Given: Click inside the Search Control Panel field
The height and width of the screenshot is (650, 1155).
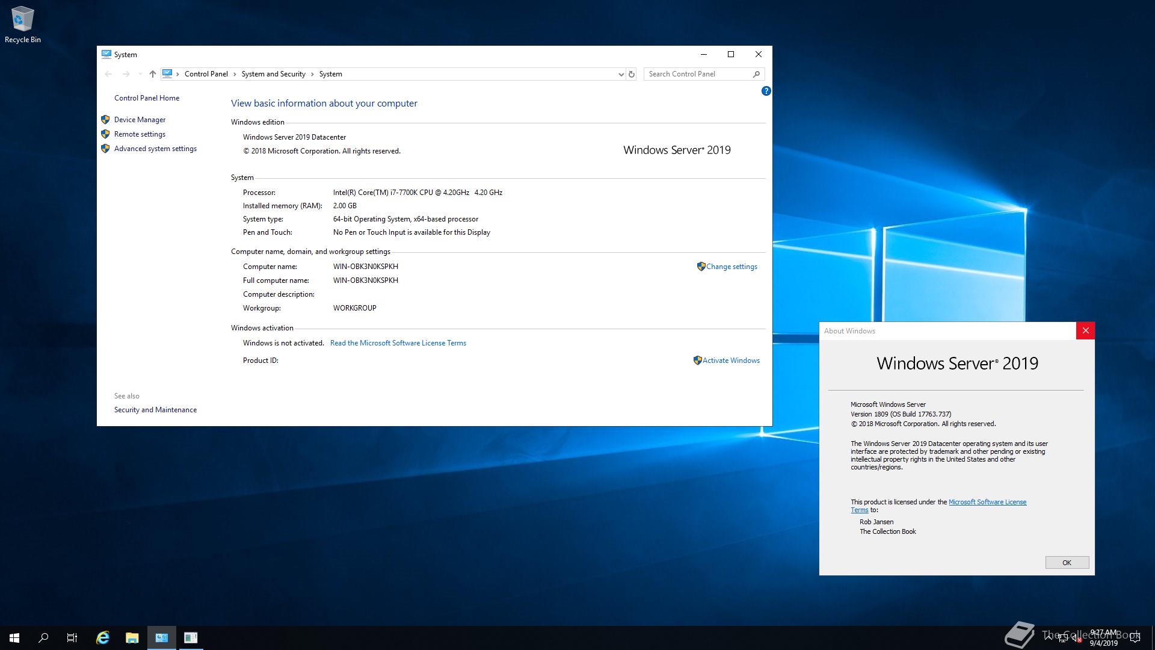Looking at the screenshot, I should pyautogui.click(x=698, y=73).
